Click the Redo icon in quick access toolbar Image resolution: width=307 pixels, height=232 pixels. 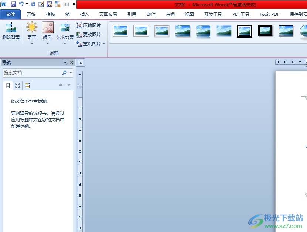tap(33, 4)
